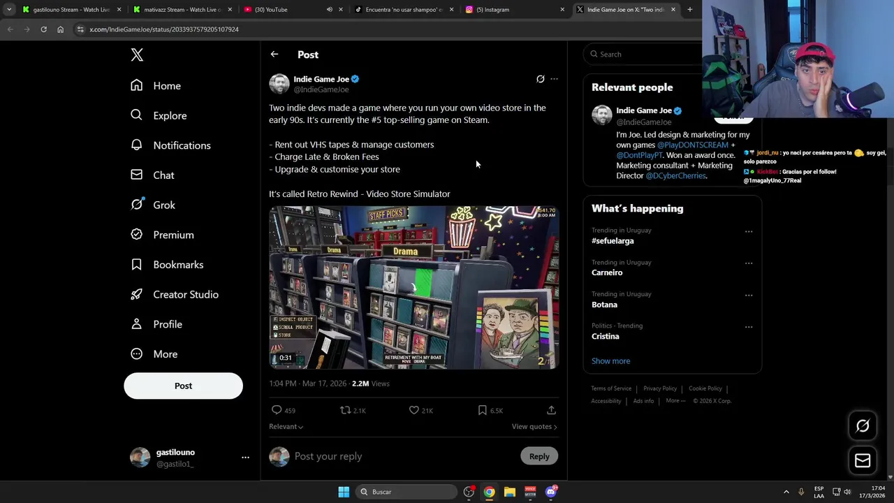Click the gray Reply button

(539, 456)
